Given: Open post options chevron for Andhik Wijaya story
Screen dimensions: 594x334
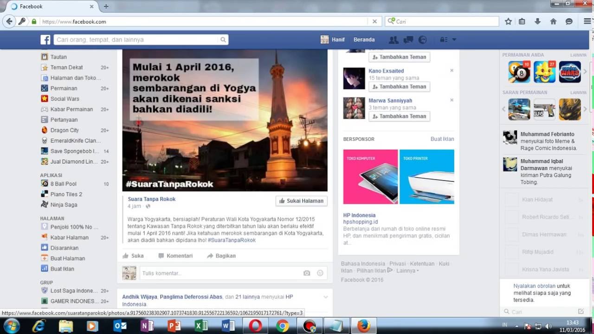Looking at the screenshot, I should tap(325, 297).
